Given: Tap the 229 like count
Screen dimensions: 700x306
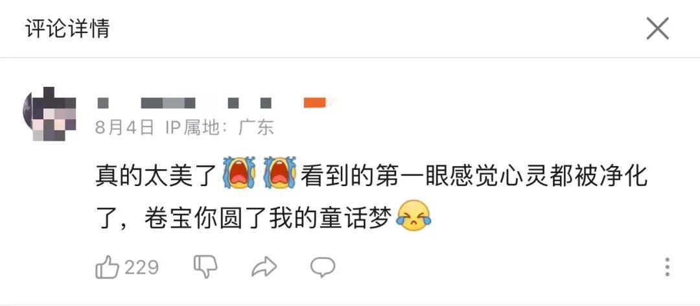Looking at the screenshot, I should (141, 267).
